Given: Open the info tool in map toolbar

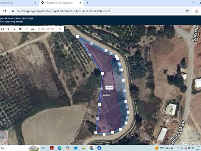Looking at the screenshot, I should click(14, 29).
